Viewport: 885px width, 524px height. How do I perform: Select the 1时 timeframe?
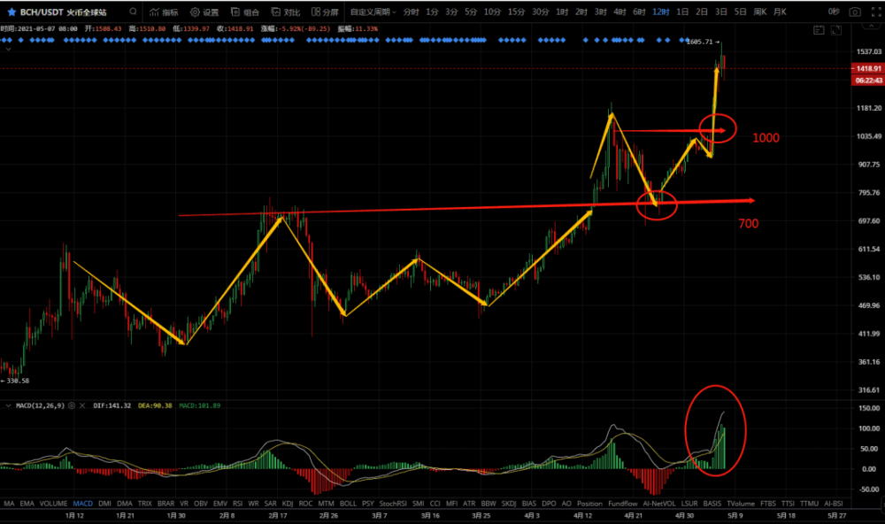click(562, 12)
